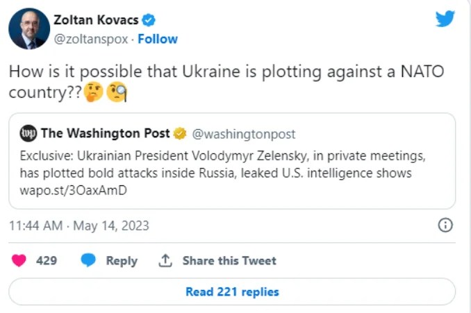
Task: Open Zoltan Kovacs profile picture
Action: point(28,29)
